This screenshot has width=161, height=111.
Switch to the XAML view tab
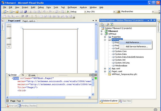[32, 75]
